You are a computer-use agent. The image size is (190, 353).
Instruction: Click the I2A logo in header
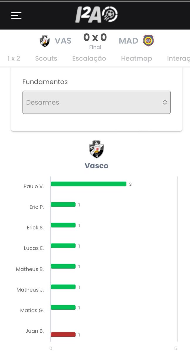click(x=96, y=15)
